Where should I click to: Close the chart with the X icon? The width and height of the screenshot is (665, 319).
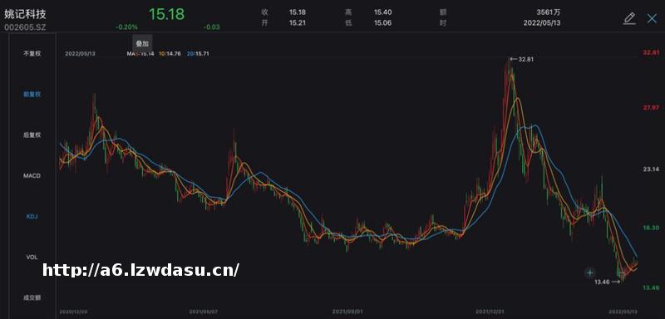coord(652,18)
